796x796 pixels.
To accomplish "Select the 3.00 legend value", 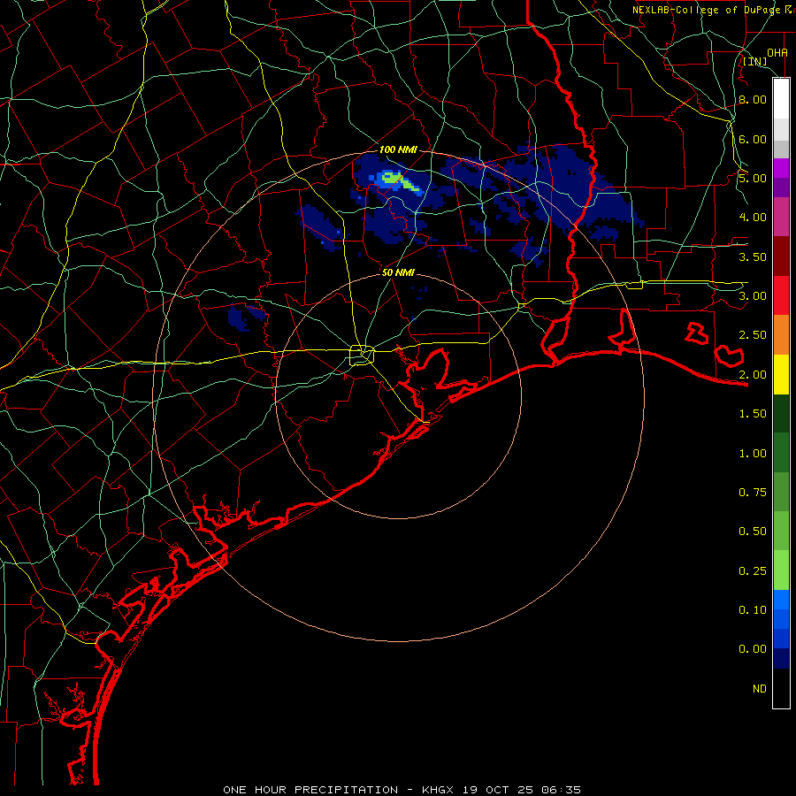I will coord(753,296).
